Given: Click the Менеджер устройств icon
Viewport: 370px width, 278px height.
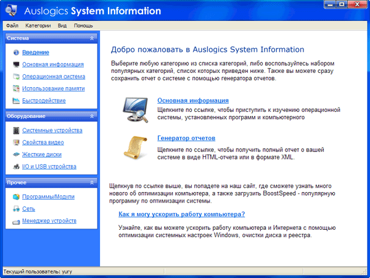Looking at the screenshot, I should click(16, 222).
